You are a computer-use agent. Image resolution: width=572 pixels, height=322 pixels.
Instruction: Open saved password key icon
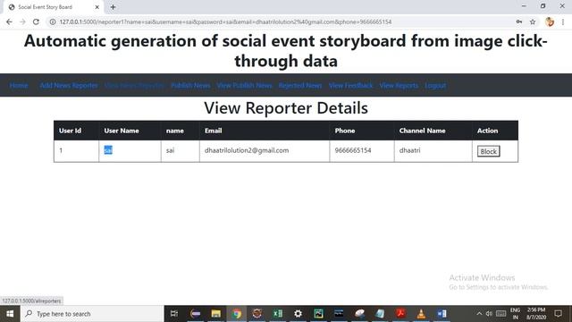tap(518, 21)
